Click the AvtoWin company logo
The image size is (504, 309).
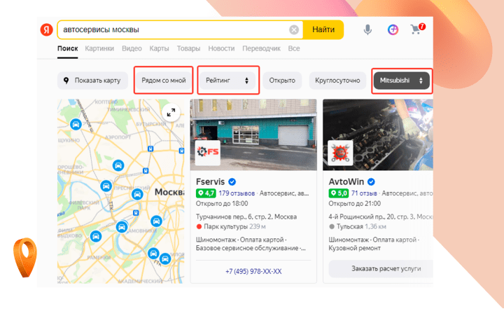(x=340, y=153)
